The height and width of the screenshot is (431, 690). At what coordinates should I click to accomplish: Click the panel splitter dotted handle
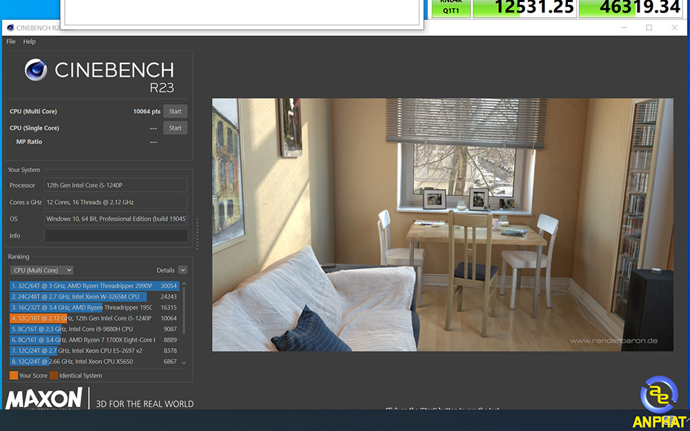(x=197, y=234)
